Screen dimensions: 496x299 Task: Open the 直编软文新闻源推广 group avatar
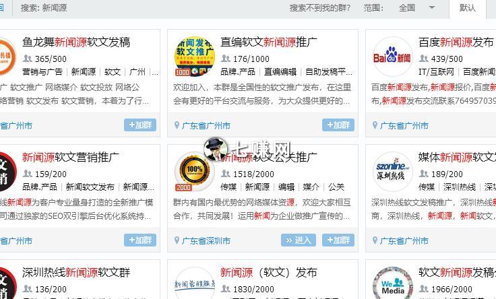tap(195, 57)
